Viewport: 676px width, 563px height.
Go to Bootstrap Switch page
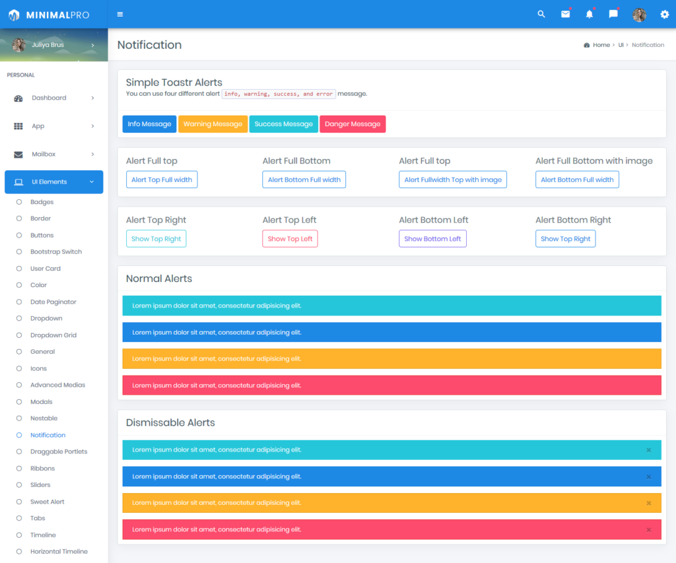click(x=56, y=251)
